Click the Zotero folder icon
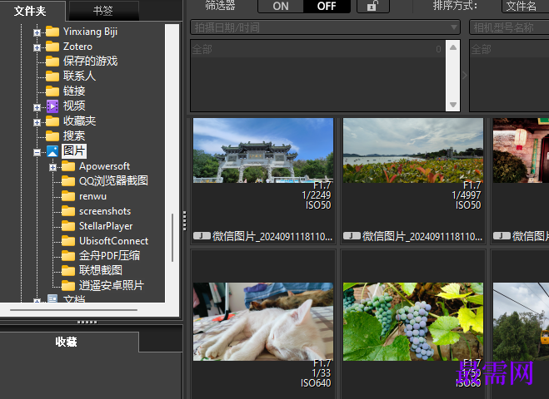549x399 pixels. (52, 47)
